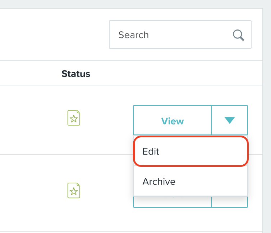
Task: Focus the Search input field
Action: (180, 35)
